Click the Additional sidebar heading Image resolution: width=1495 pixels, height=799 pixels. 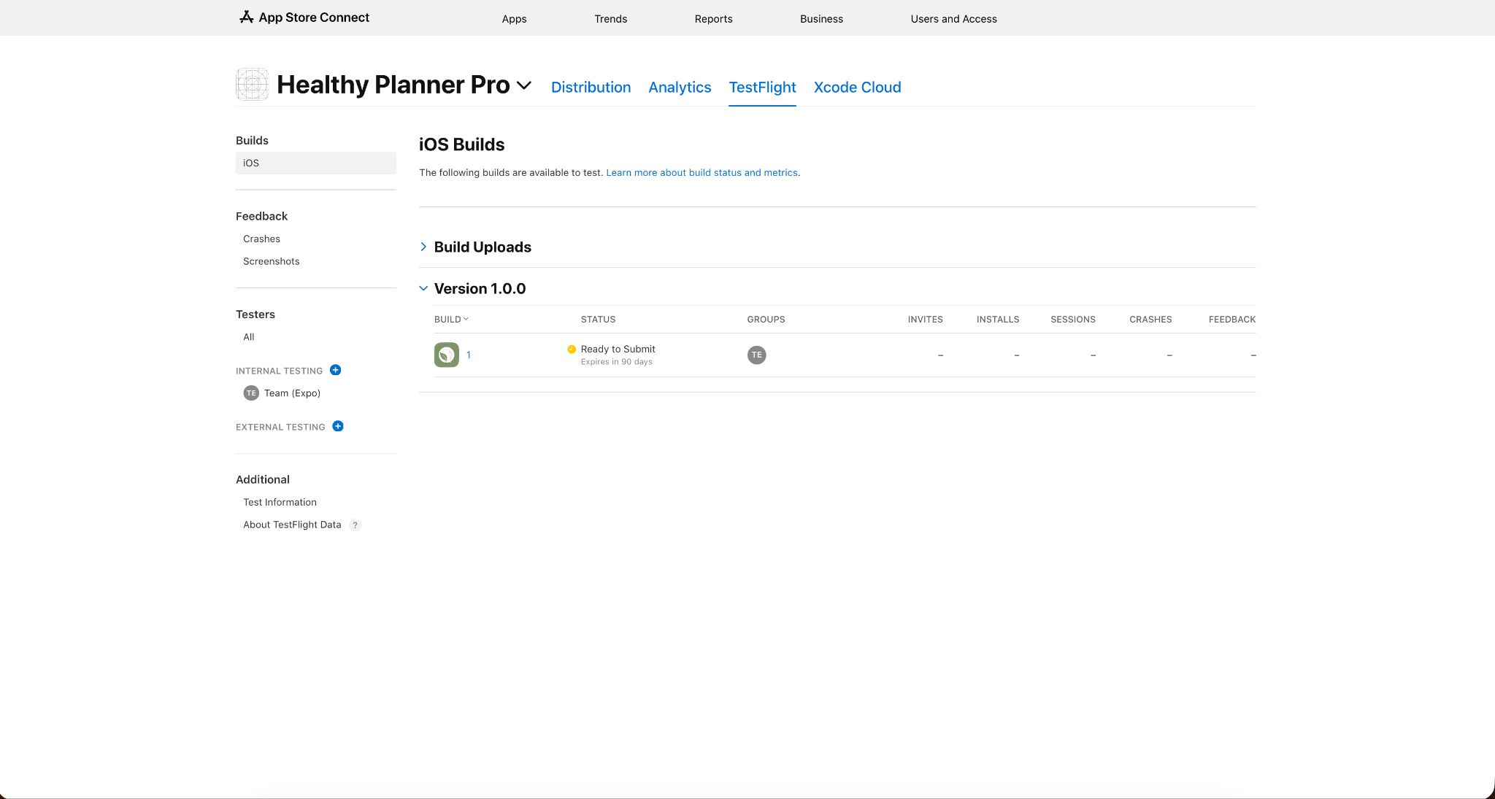[262, 479]
